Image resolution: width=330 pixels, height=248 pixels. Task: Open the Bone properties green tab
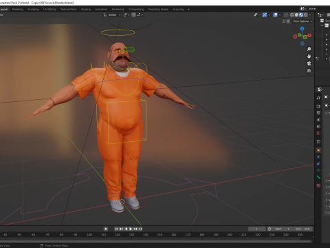coord(318,177)
